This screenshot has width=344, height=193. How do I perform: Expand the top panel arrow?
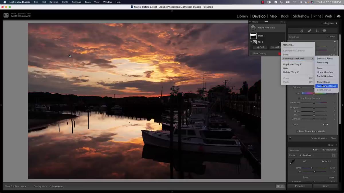tap(172, 11)
